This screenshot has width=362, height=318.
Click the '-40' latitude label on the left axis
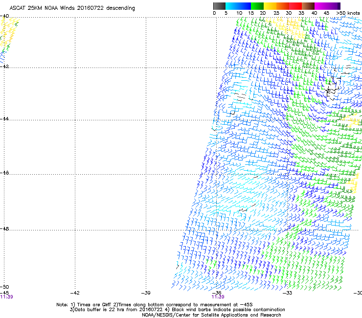click(4, 16)
